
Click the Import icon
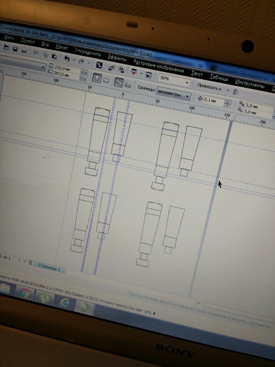[111, 68]
